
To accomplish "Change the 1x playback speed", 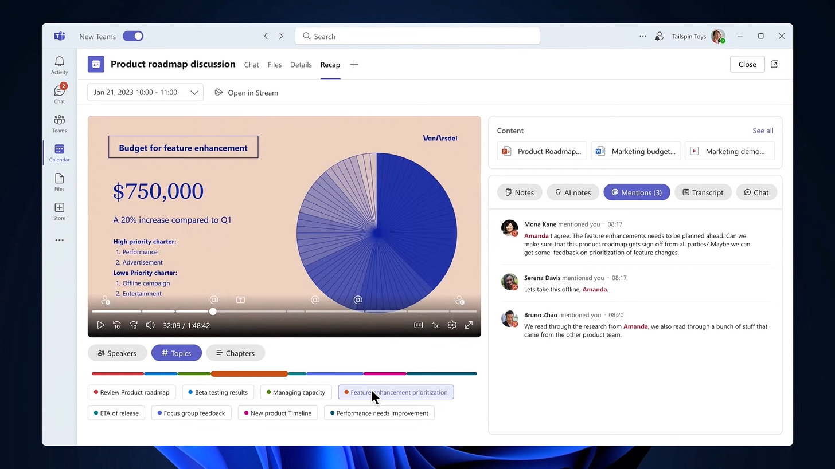I will pos(435,325).
